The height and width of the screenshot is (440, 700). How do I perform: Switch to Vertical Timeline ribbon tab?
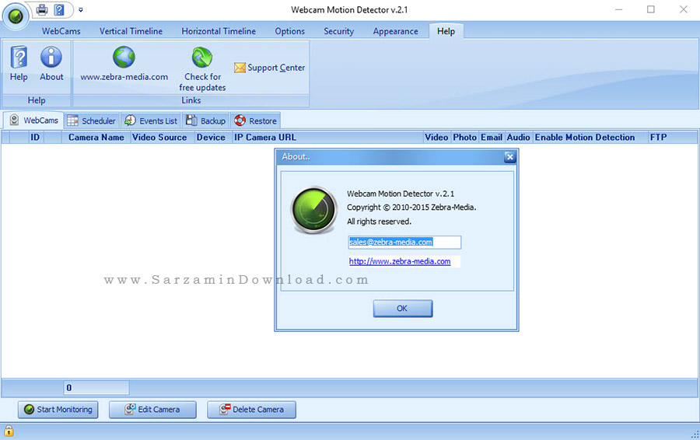[131, 31]
